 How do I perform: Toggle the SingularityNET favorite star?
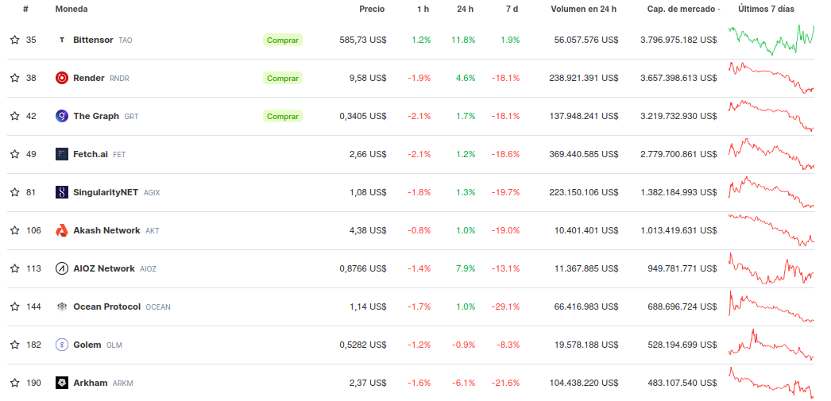(15, 192)
